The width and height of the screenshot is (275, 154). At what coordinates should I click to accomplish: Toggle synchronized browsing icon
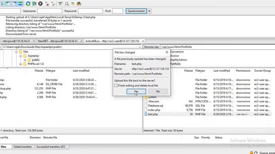tap(73, 4)
